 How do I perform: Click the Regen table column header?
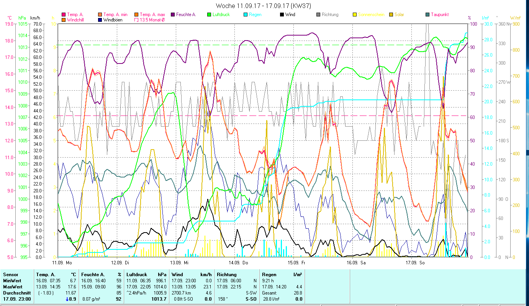pos(269,275)
